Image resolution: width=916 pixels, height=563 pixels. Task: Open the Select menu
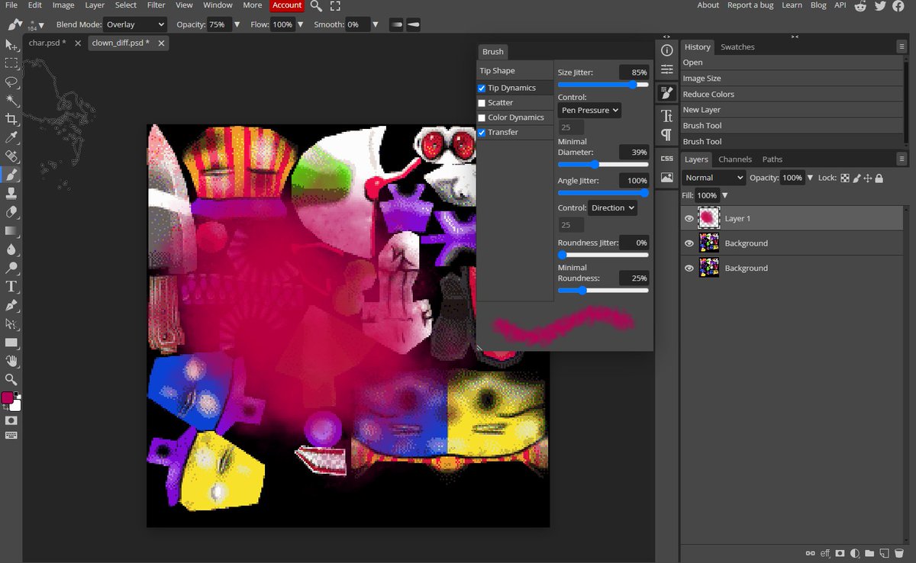pos(126,5)
